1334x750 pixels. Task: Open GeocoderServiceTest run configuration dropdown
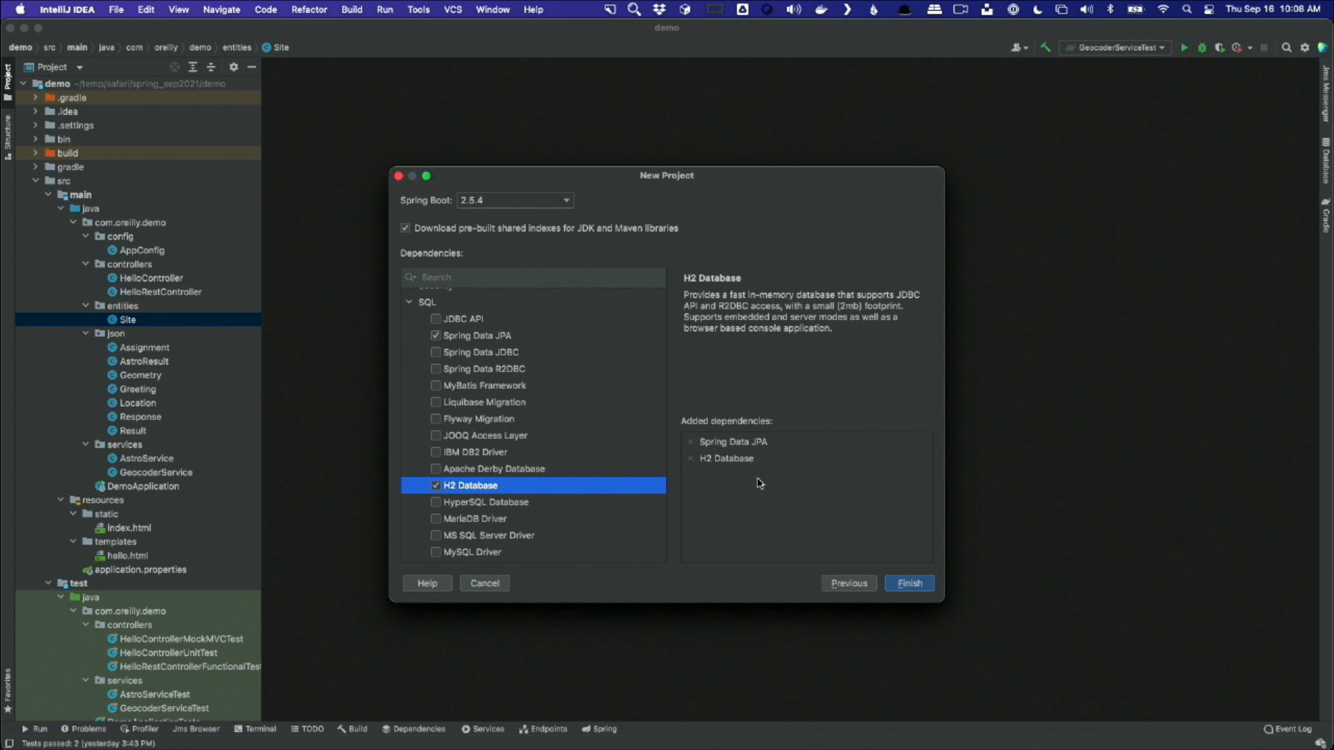coord(1116,48)
